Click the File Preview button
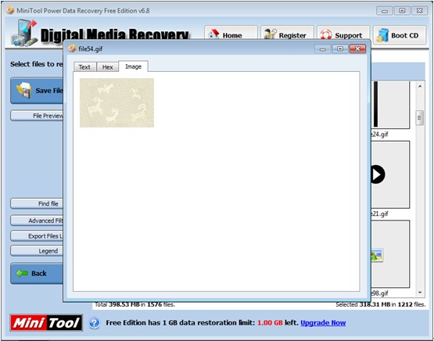Image resolution: width=434 pixels, height=341 pixels. tap(37, 116)
